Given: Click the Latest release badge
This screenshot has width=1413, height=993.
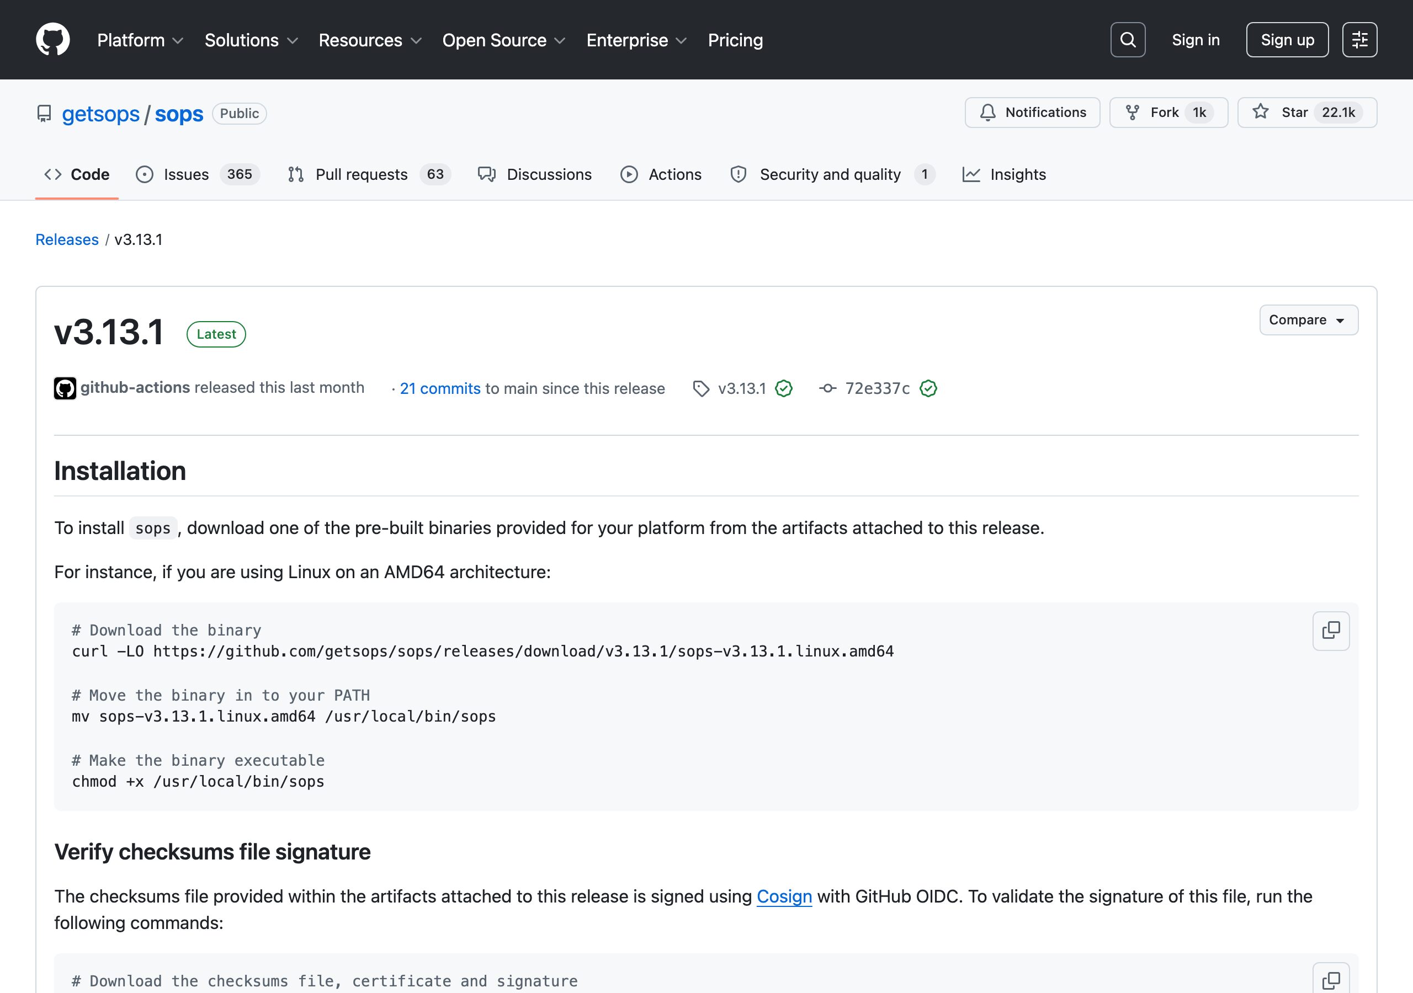Looking at the screenshot, I should coord(216,334).
